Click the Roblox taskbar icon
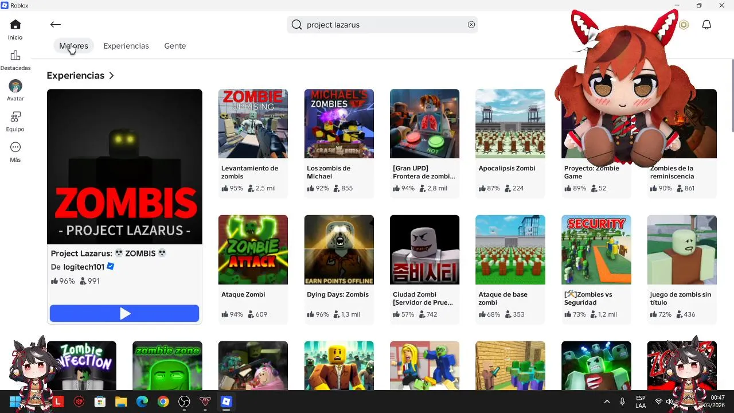Screen dimensions: 734x413 pos(226,402)
